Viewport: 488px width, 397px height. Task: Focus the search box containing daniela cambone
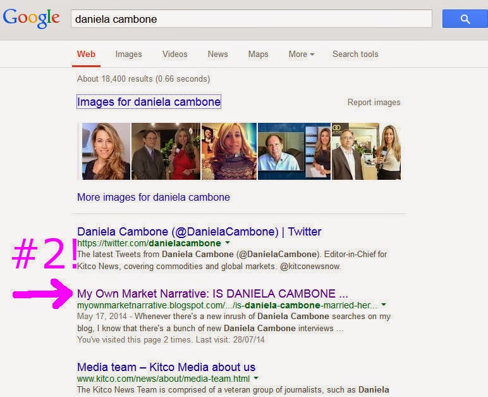(x=252, y=19)
